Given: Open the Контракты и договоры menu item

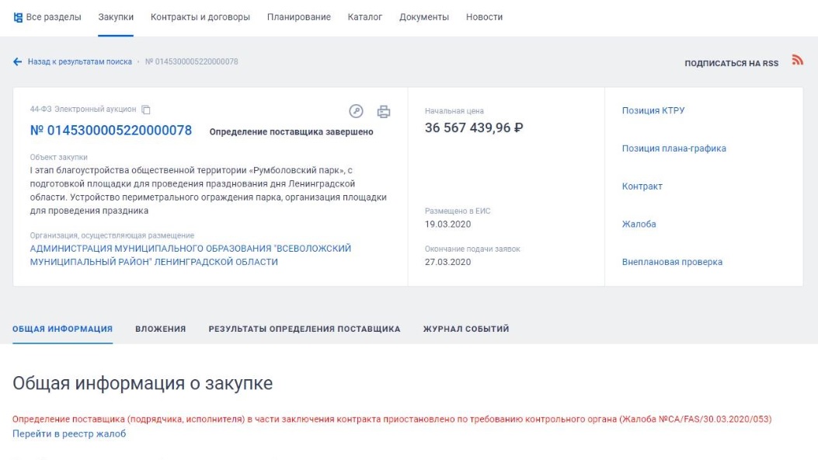Looking at the screenshot, I should [x=200, y=17].
